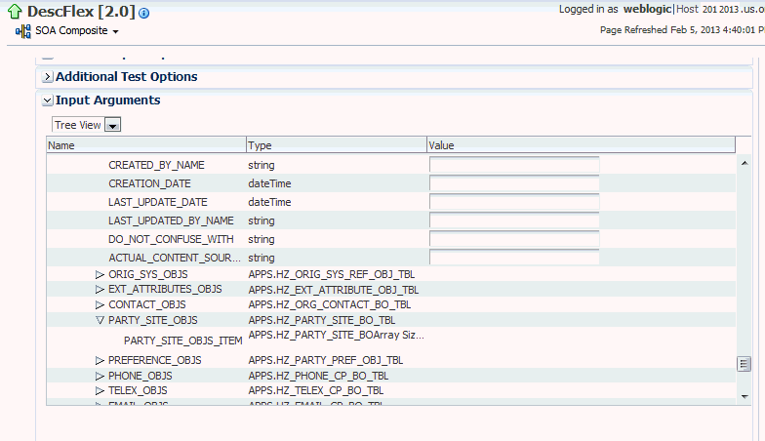Expand the Additional Test Options section
The image size is (765, 441).
tap(47, 76)
